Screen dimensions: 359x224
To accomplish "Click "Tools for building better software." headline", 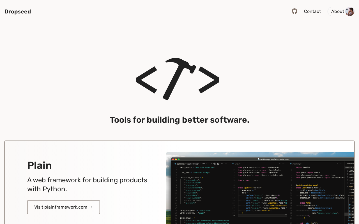I will pos(179,120).
